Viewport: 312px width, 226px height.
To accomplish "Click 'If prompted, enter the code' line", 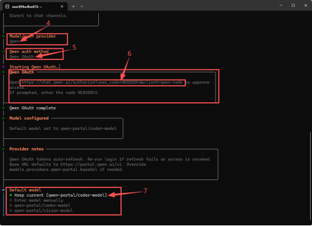I will (54, 92).
